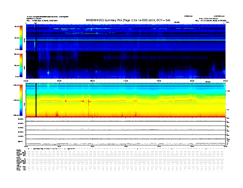Image resolution: width=243 pixels, height=188 pixels.
Task: Click the TNR status table heading
Action: pos(18,165)
